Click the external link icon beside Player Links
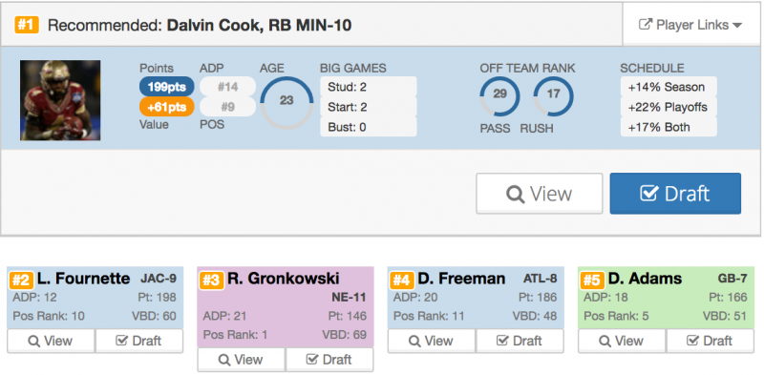 coord(646,25)
